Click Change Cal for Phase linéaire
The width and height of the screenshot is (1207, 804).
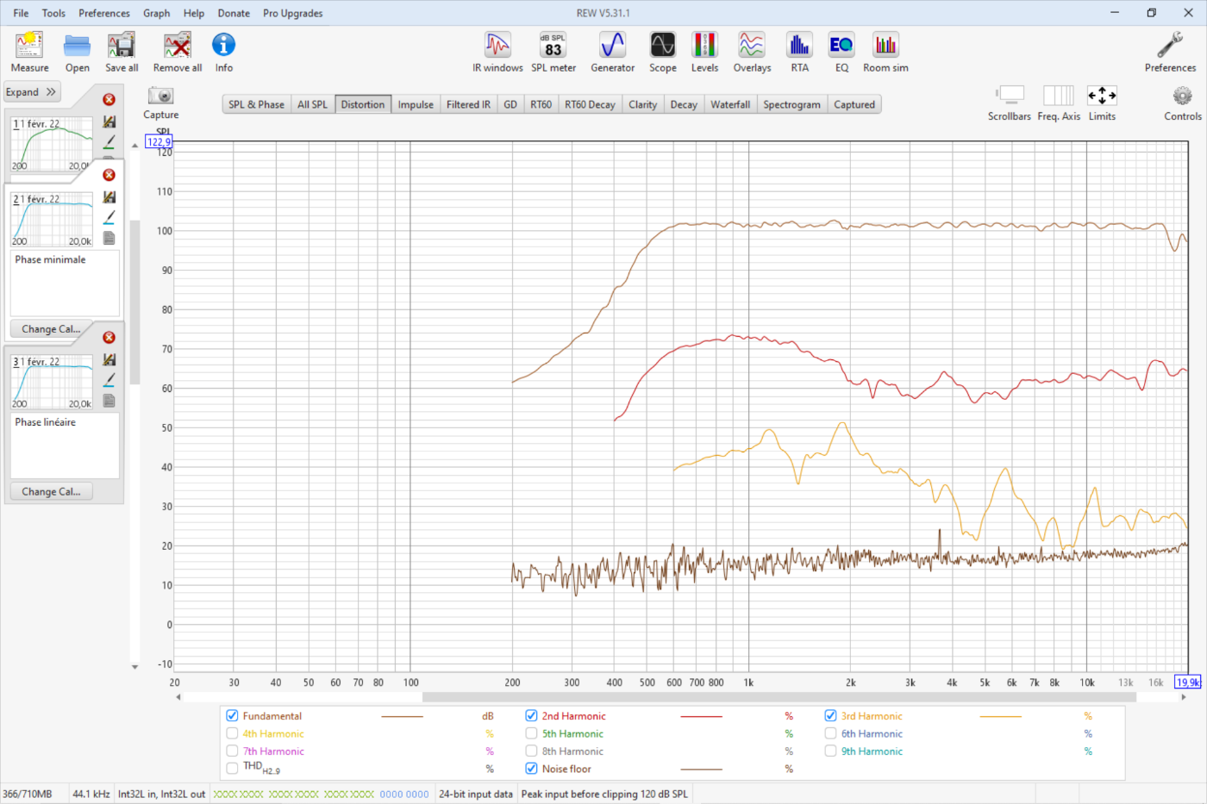pyautogui.click(x=51, y=492)
